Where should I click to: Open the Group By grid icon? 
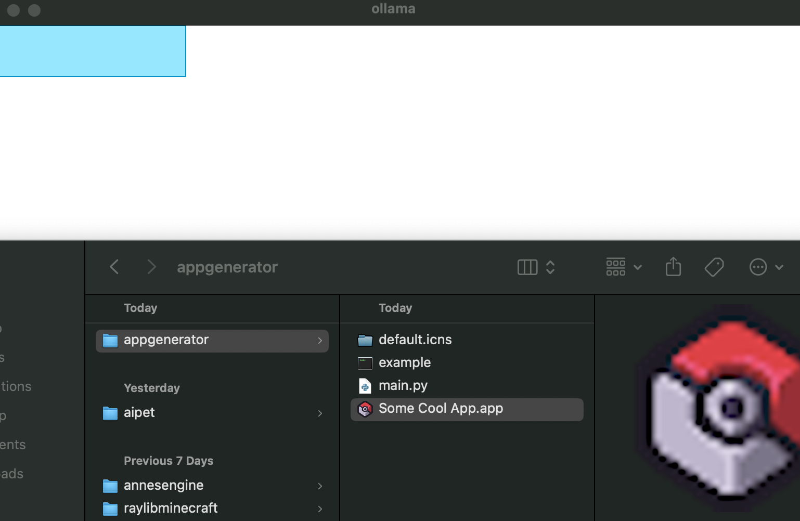coord(615,267)
